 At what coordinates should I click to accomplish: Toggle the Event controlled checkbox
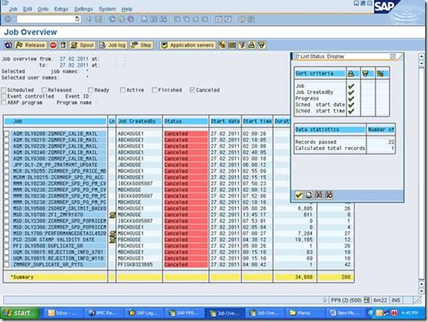(4, 96)
